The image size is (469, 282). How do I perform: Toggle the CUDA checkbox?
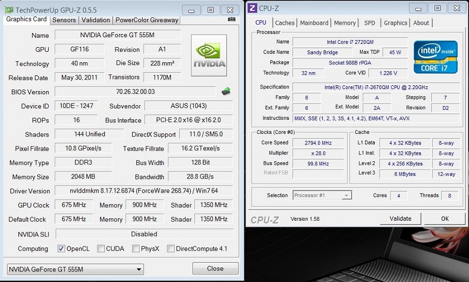(101, 249)
